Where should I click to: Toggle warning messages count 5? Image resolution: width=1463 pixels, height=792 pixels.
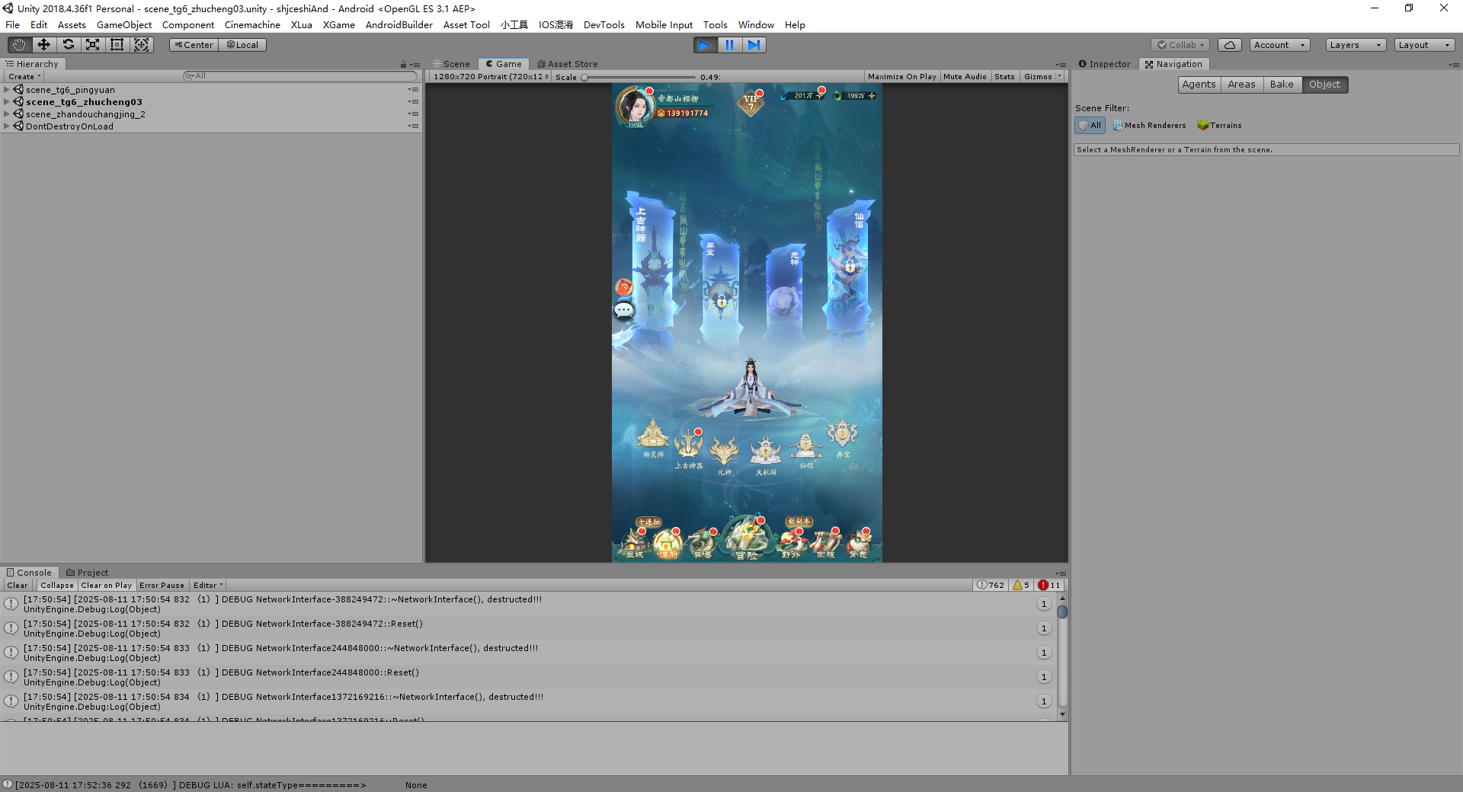1021,585
